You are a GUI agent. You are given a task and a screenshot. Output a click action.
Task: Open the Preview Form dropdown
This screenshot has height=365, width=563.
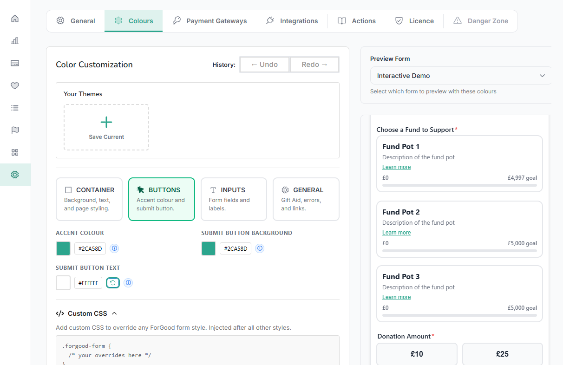point(461,76)
